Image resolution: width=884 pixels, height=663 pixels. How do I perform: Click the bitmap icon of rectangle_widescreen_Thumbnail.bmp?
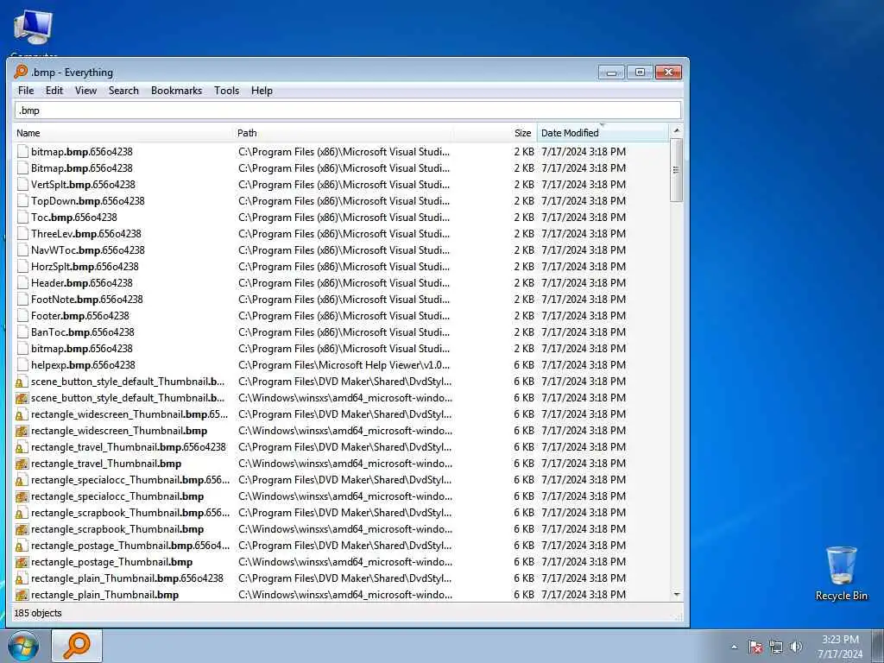(x=22, y=431)
